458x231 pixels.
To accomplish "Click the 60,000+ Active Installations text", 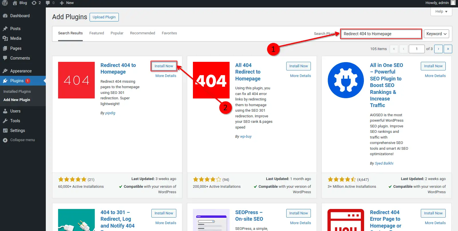I will (x=81, y=187).
